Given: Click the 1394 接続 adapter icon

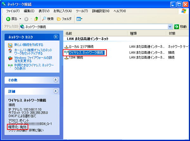Looking at the screenshot, I should click(x=66, y=57).
